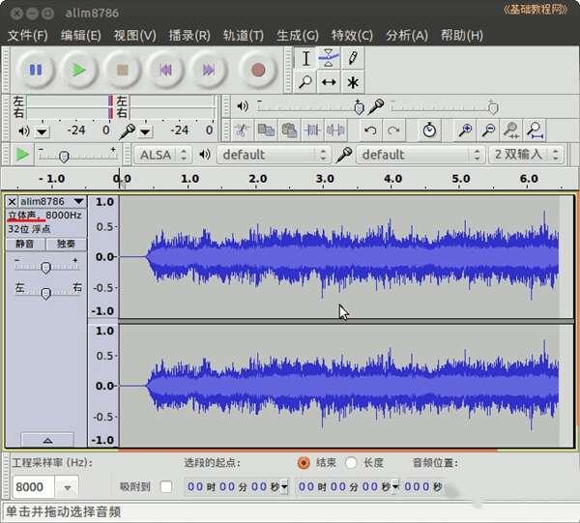Click the Zoom In magnifier icon
Viewport: 580px width, 523px height.
[x=465, y=130]
